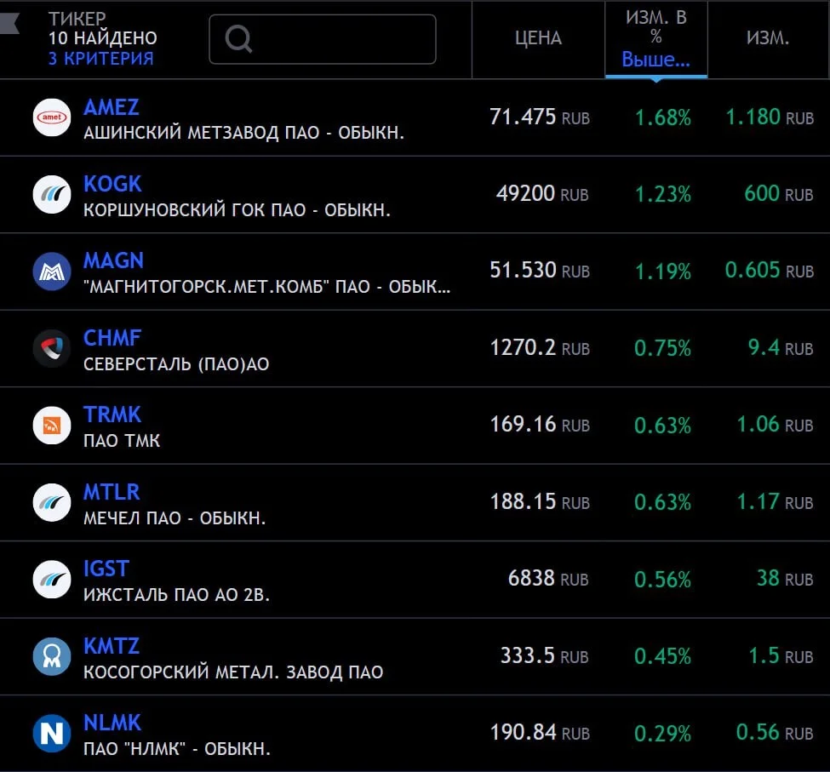
Task: Click the KOGK company logo icon
Action: 52,195
